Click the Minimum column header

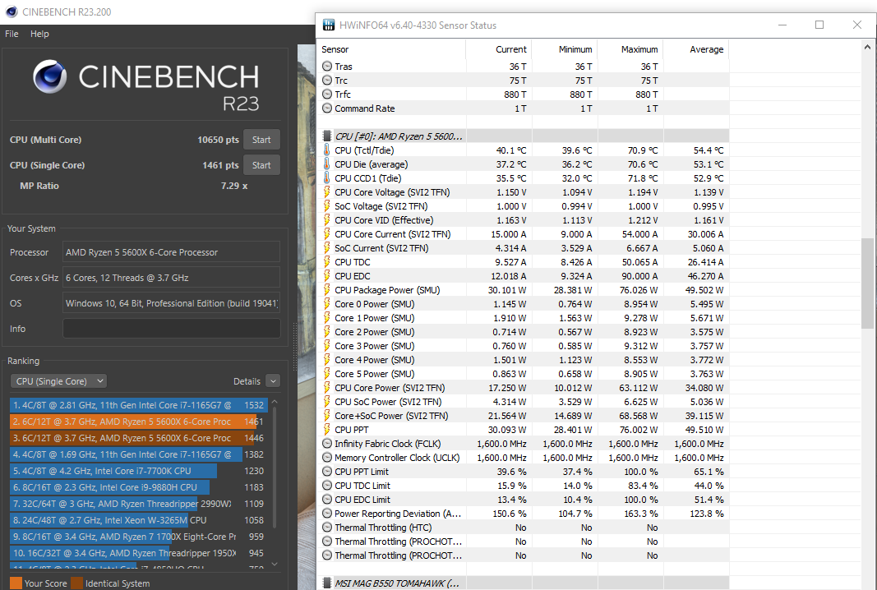pyautogui.click(x=565, y=49)
